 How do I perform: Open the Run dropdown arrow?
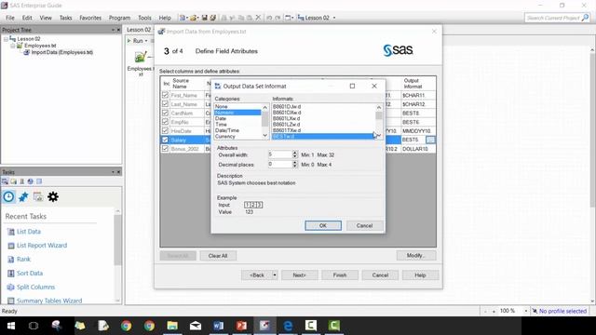tap(146, 41)
